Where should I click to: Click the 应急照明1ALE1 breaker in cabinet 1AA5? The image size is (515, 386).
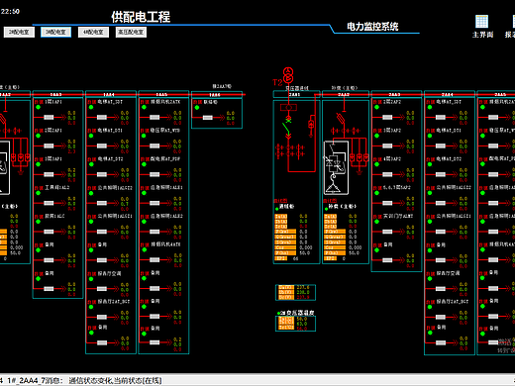pyautogui.click(x=154, y=203)
